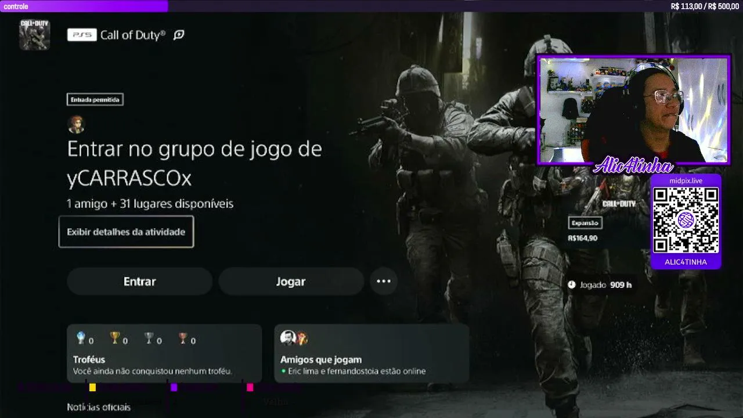Click the midpix.live label above QR code
Viewport: 743px width, 418px height.
(x=686, y=181)
